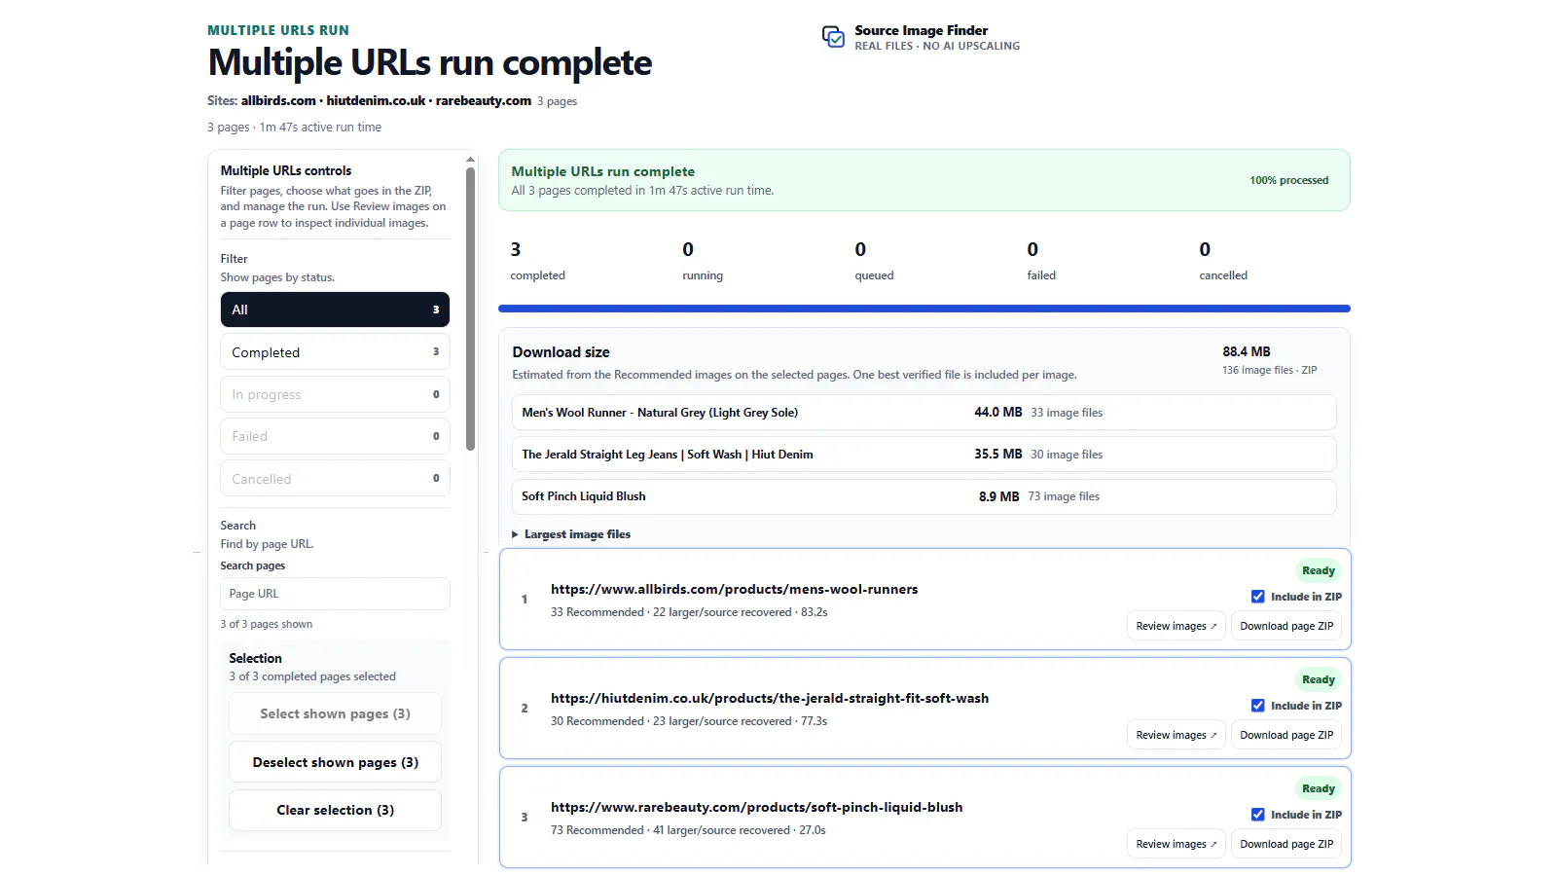The height and width of the screenshot is (876, 1557).
Task: Select the Completed filter
Action: coord(335,352)
